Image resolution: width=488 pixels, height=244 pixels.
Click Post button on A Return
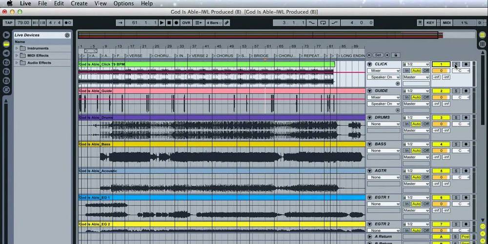tap(465, 237)
